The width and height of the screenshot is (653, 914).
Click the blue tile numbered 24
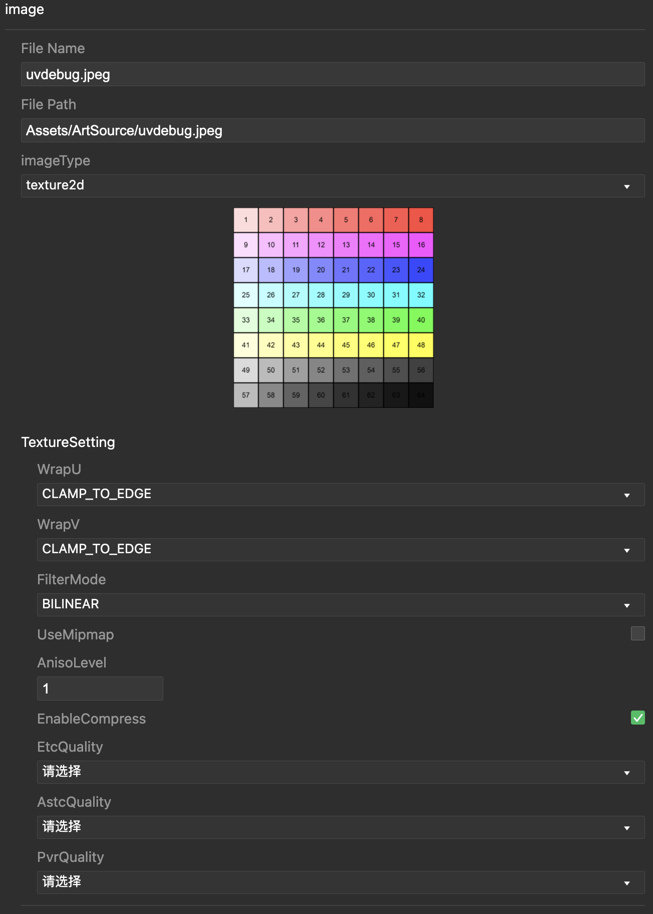(421, 270)
